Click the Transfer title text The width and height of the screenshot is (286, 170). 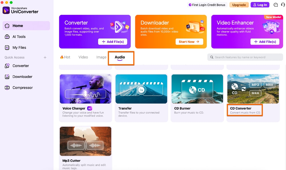(x=125, y=108)
